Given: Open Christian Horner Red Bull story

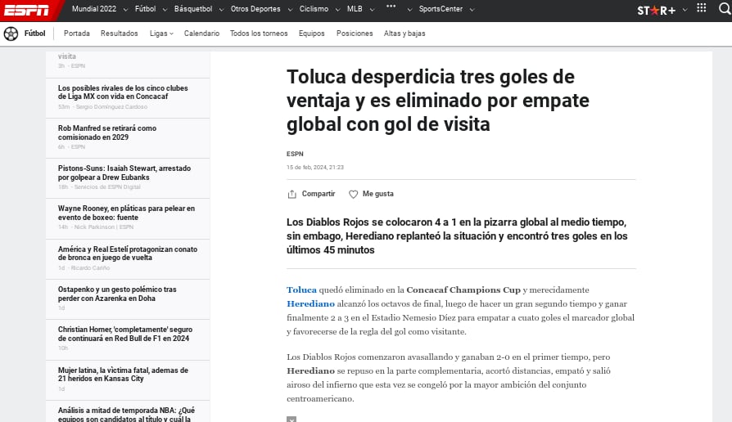Looking at the screenshot, I should (x=125, y=334).
